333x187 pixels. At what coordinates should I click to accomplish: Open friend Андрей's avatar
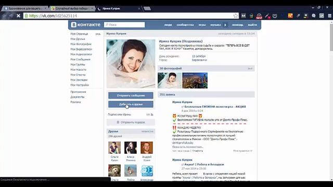pos(147,148)
